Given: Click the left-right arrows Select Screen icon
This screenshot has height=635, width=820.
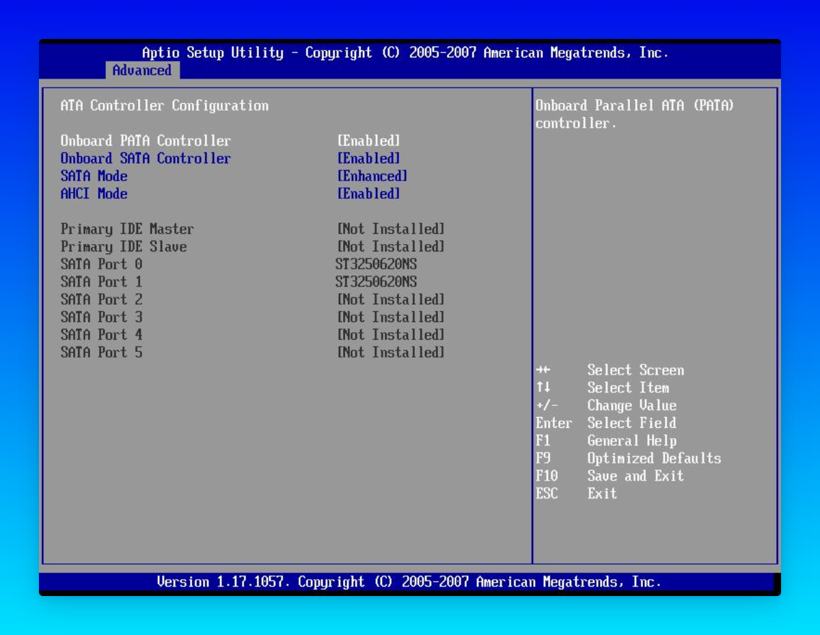Looking at the screenshot, I should [x=543, y=370].
